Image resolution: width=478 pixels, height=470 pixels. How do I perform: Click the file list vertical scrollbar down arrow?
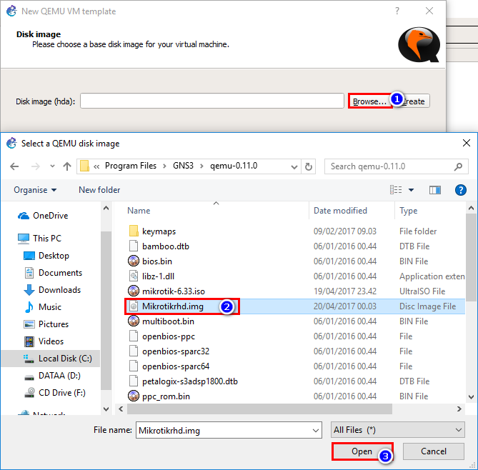click(x=471, y=397)
